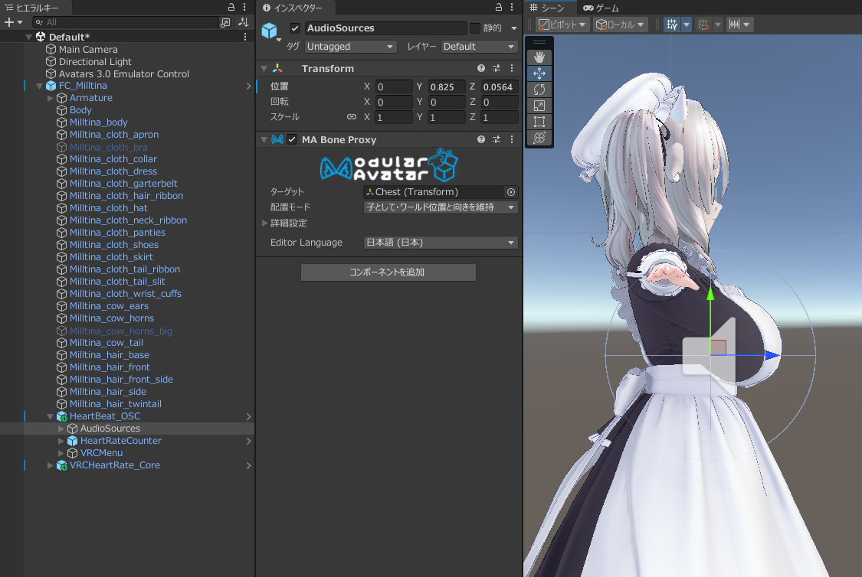Viewport: 862px width, 577px height.
Task: Expand the Armature node
Action: coord(51,98)
